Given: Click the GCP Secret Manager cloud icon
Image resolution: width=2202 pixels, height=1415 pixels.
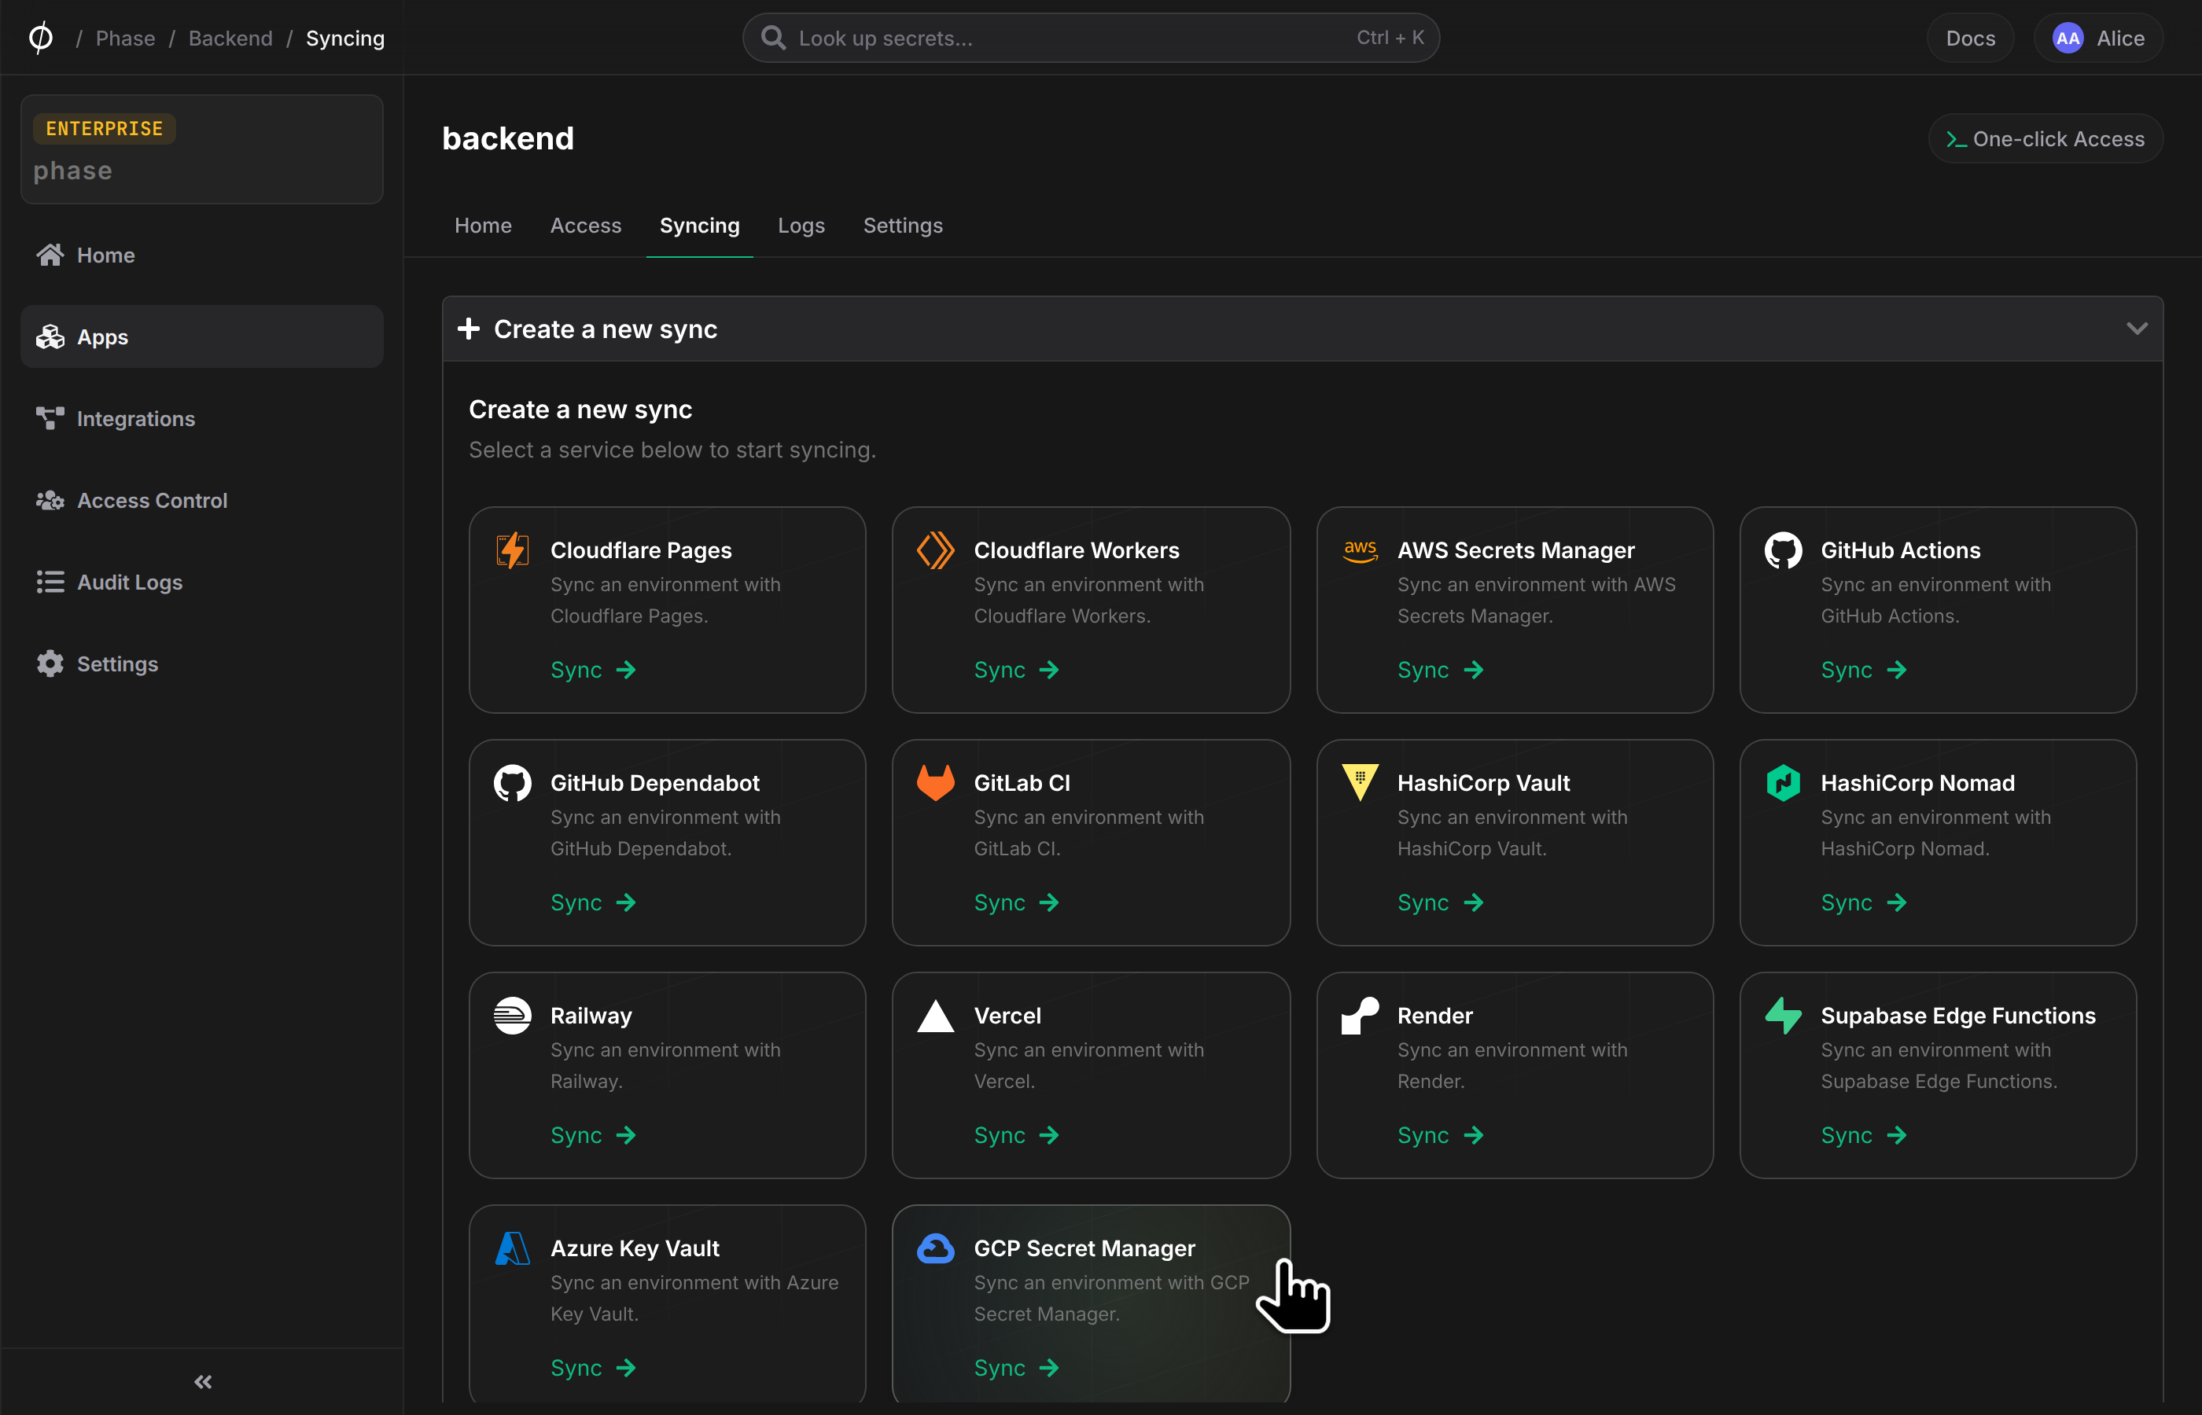Looking at the screenshot, I should pyautogui.click(x=936, y=1248).
